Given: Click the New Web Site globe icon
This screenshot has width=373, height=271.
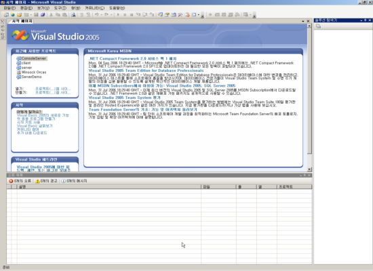Looking at the screenshot, I should 13,15.
